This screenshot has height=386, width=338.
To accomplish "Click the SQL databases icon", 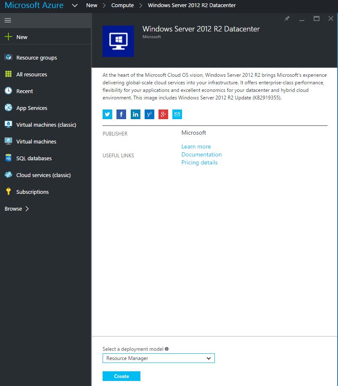I will pyautogui.click(x=8, y=158).
